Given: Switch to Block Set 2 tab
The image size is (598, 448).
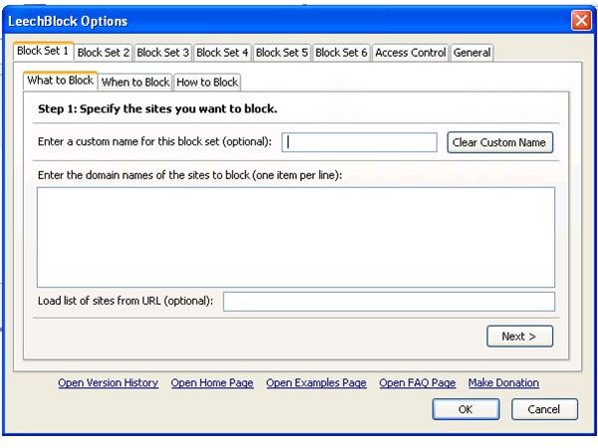Looking at the screenshot, I should [x=104, y=53].
